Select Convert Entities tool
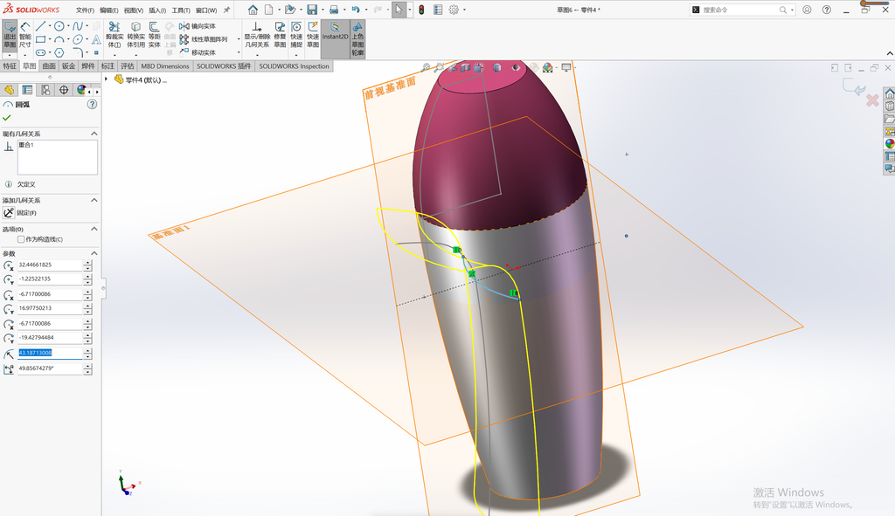895x516 pixels. click(135, 35)
